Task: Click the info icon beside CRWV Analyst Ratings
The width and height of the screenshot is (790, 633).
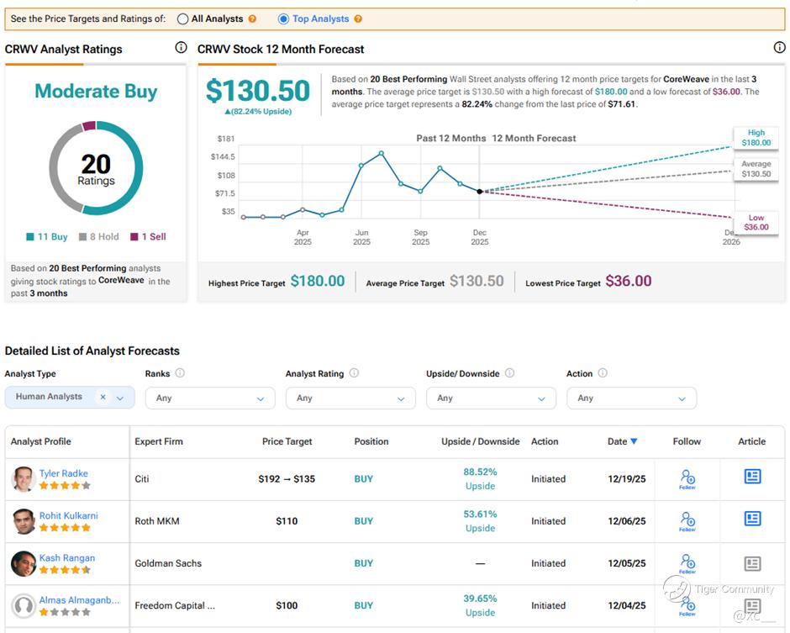Action: (x=181, y=48)
